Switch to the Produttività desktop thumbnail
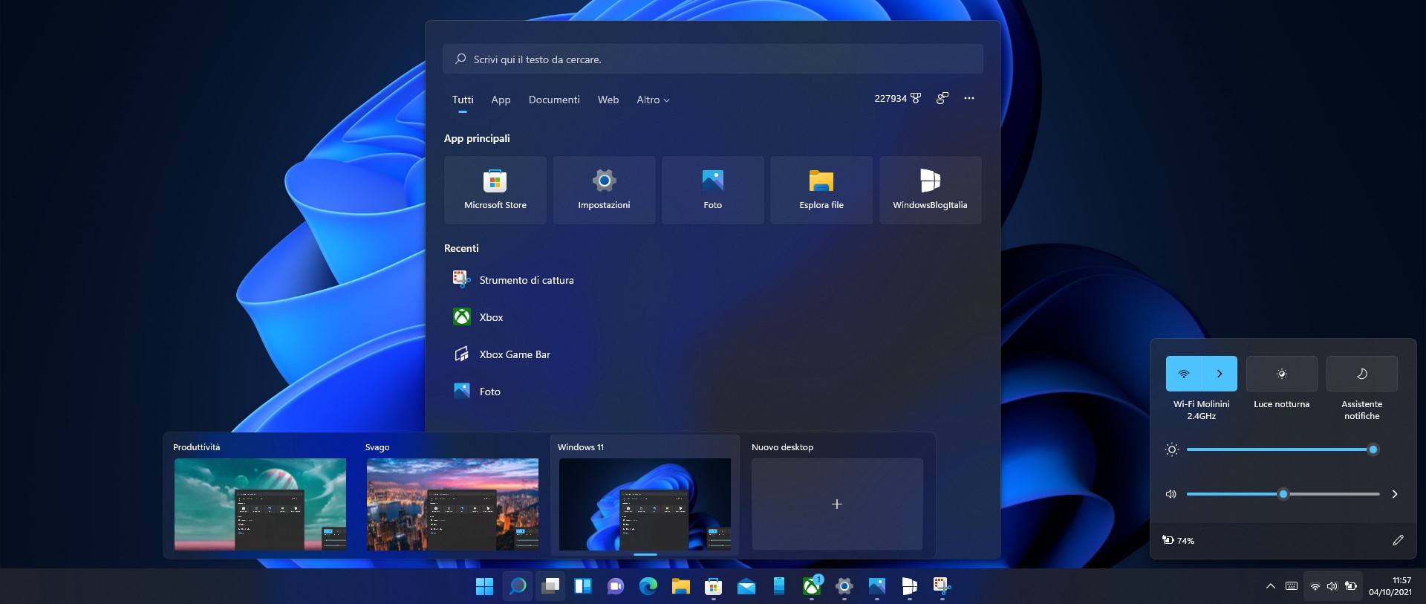 tap(260, 504)
